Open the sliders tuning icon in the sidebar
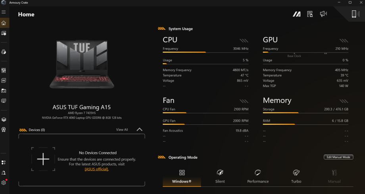 pos(4,70)
